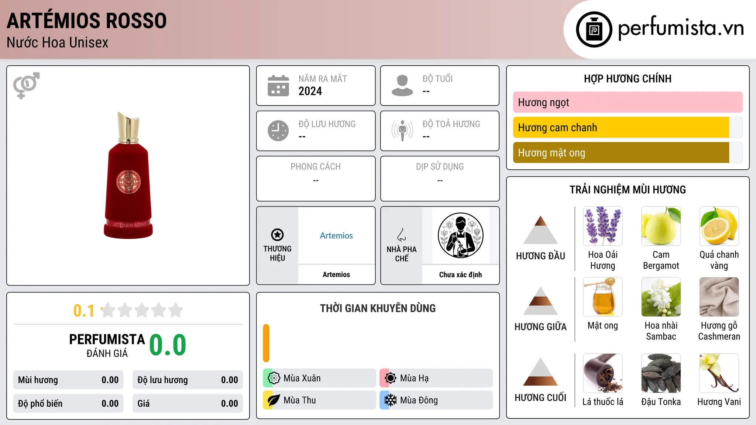Viewport: 756px width, 425px height.
Task: Click the Hương ngọt accord bar
Action: pyautogui.click(x=628, y=102)
